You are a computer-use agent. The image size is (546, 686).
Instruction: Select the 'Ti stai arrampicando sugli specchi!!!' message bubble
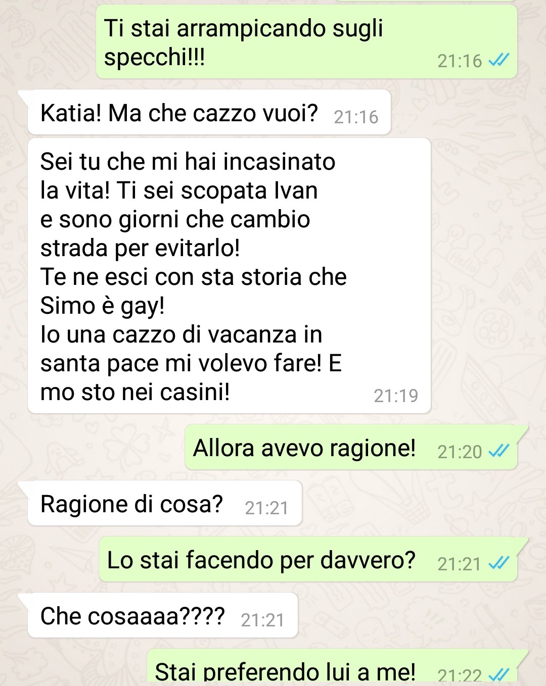coord(306,42)
